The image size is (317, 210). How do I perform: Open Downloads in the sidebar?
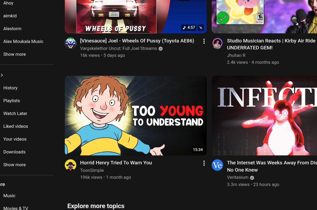[x=14, y=152]
